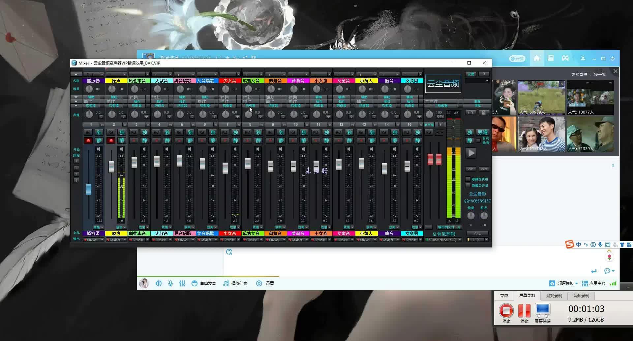Click small circle icon next to channel 5
This screenshot has width=633, height=341.
point(193,125)
